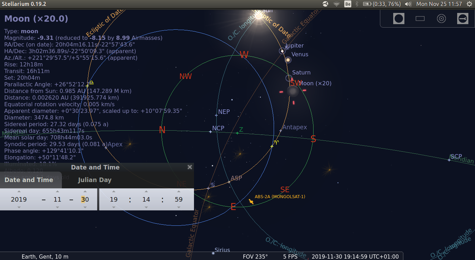Select the Sun at the top of the sky
Viewport: 475px width, 260px height.
(x=258, y=15)
